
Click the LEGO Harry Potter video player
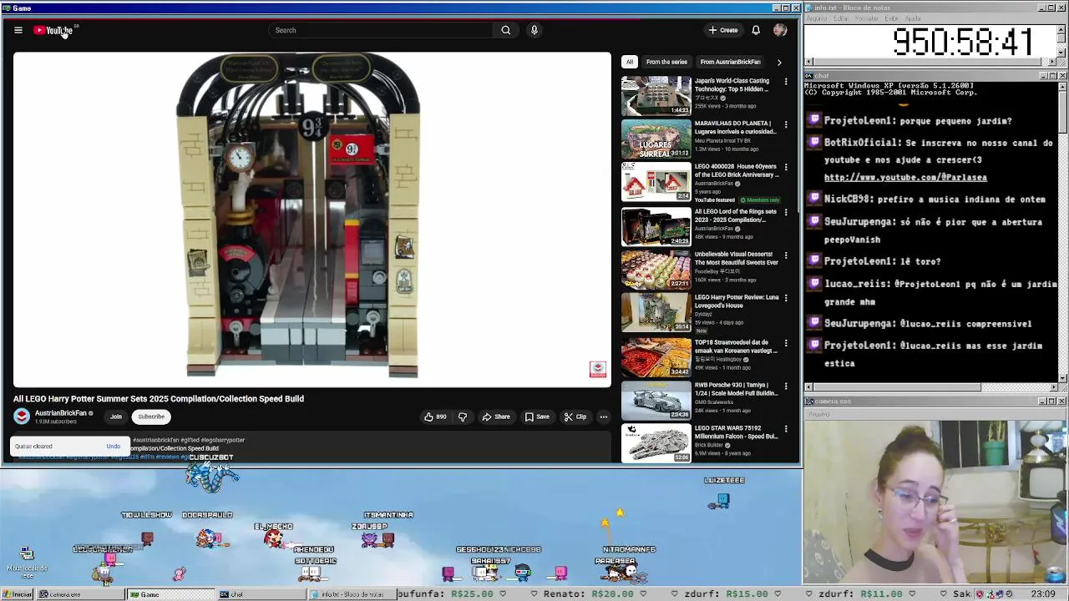click(312, 220)
